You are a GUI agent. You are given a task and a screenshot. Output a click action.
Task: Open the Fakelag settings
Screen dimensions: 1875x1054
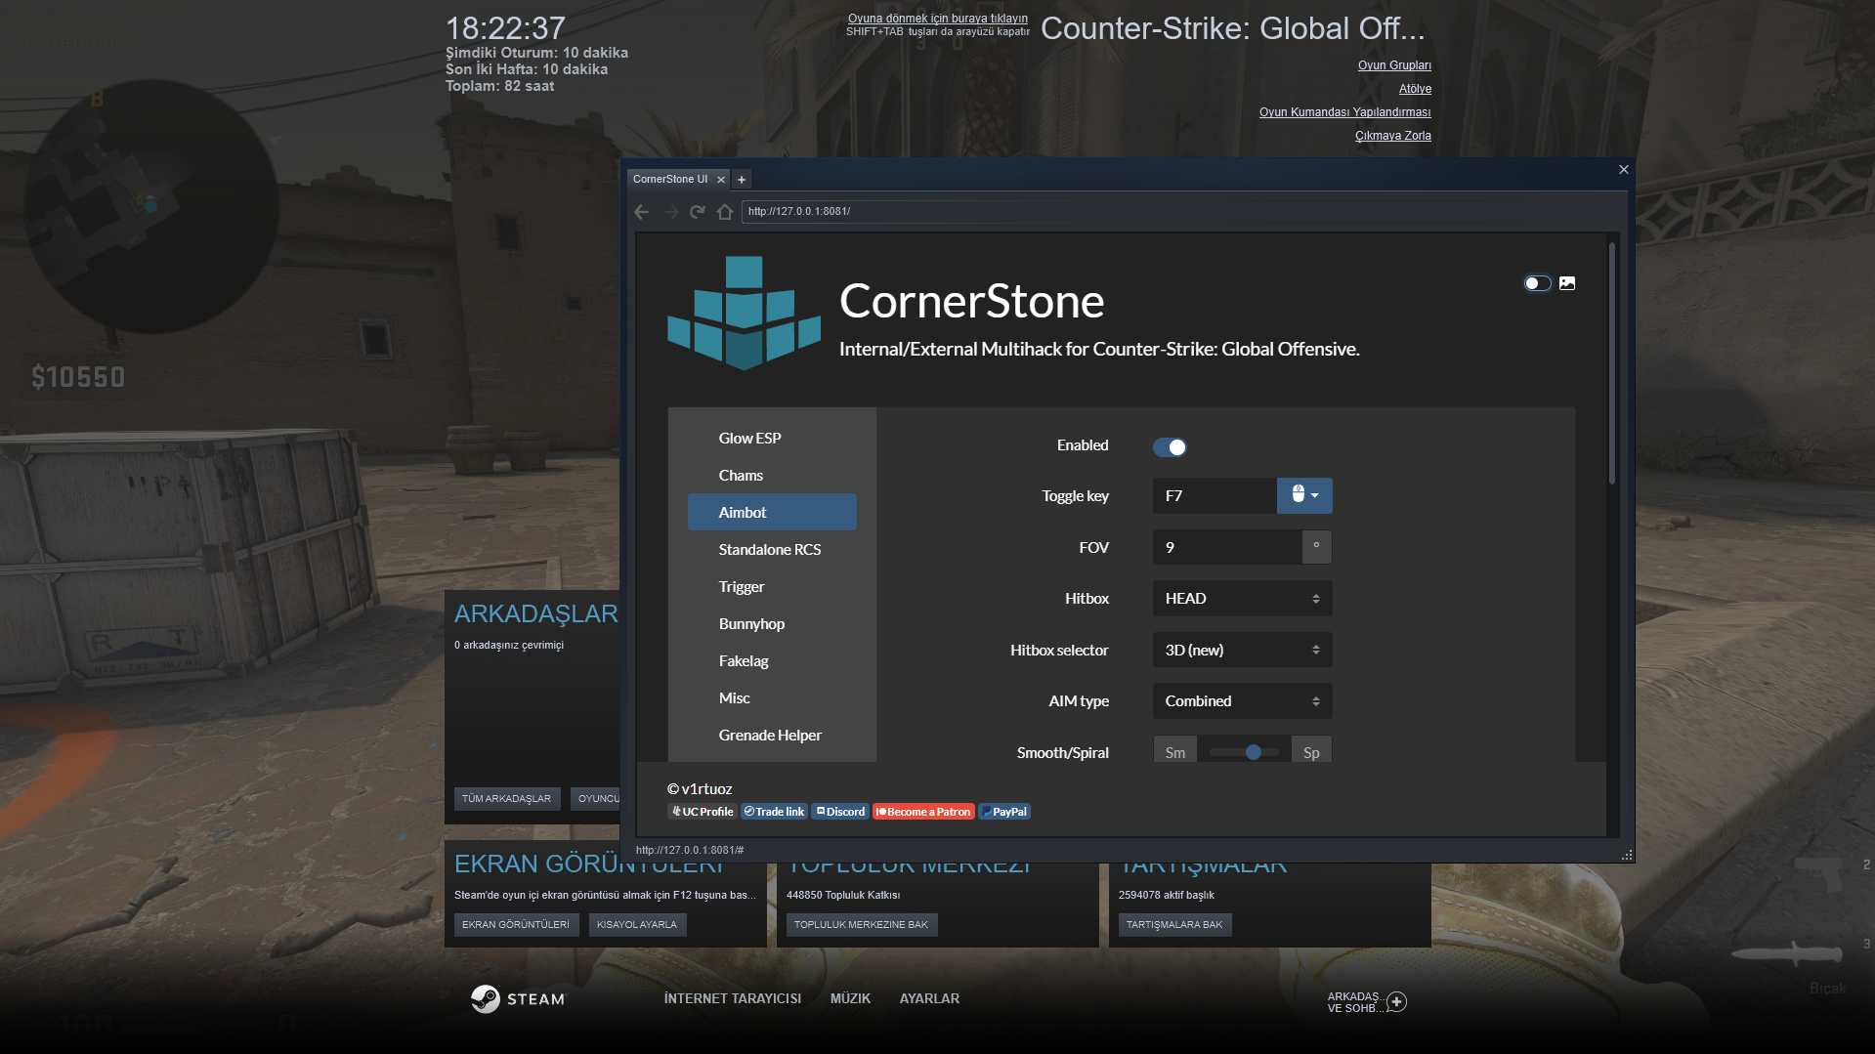click(x=772, y=661)
